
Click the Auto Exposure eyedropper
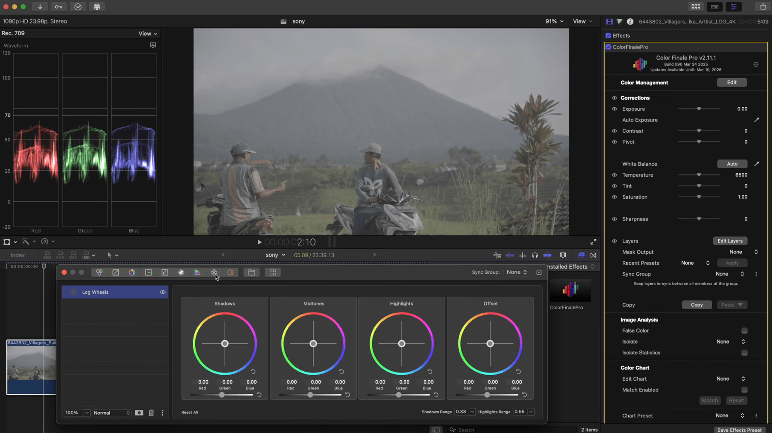757,120
